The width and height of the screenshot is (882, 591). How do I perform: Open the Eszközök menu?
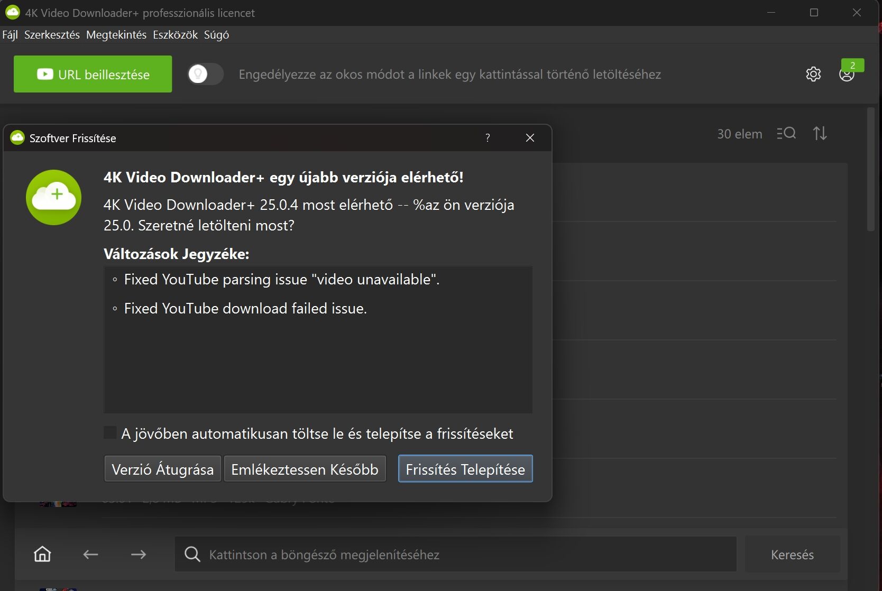pyautogui.click(x=175, y=35)
